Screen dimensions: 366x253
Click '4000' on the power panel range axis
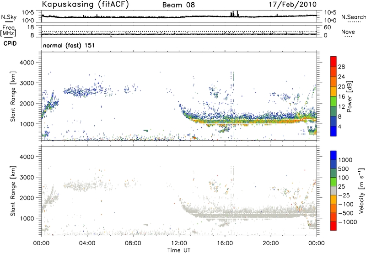pyautogui.click(x=27, y=63)
